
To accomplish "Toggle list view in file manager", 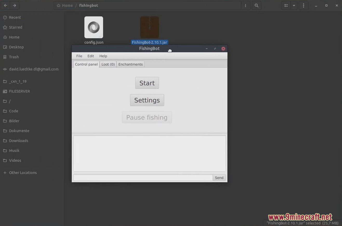I will coord(286,5).
